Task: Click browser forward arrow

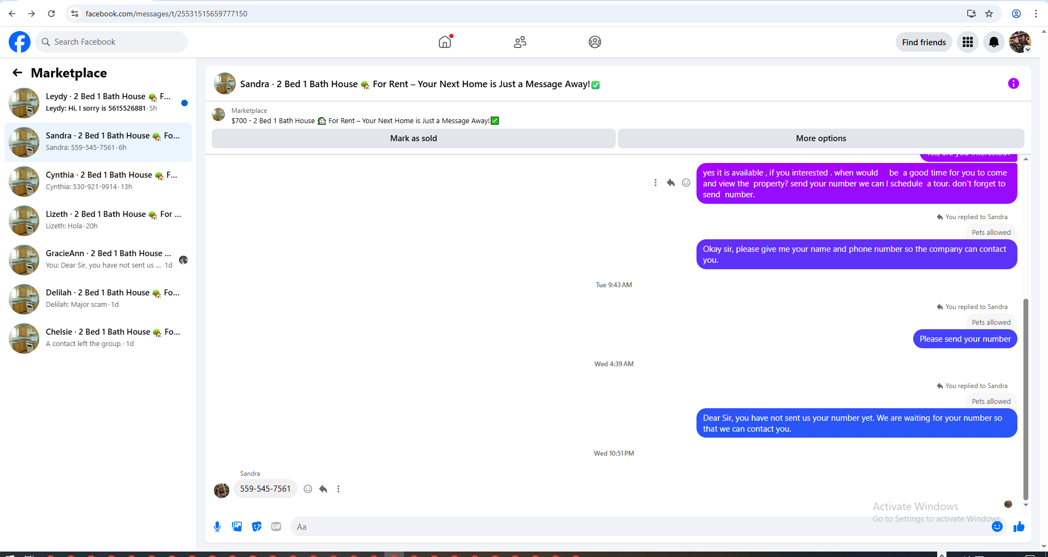Action: click(x=32, y=14)
